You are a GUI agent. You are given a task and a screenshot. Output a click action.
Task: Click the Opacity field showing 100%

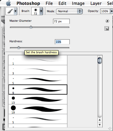105,11
